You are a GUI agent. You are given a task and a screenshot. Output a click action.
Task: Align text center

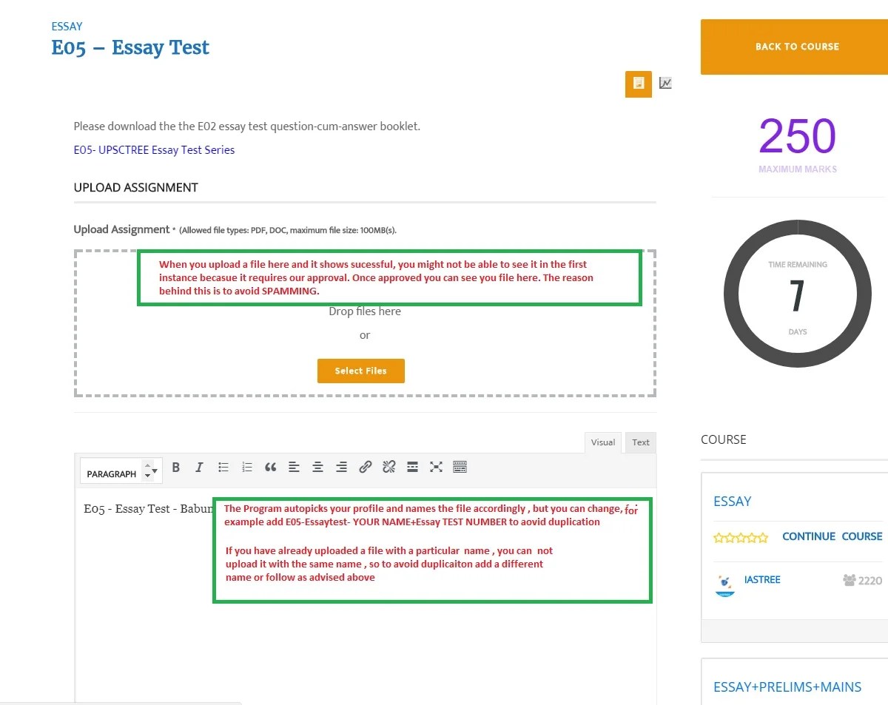[317, 468]
